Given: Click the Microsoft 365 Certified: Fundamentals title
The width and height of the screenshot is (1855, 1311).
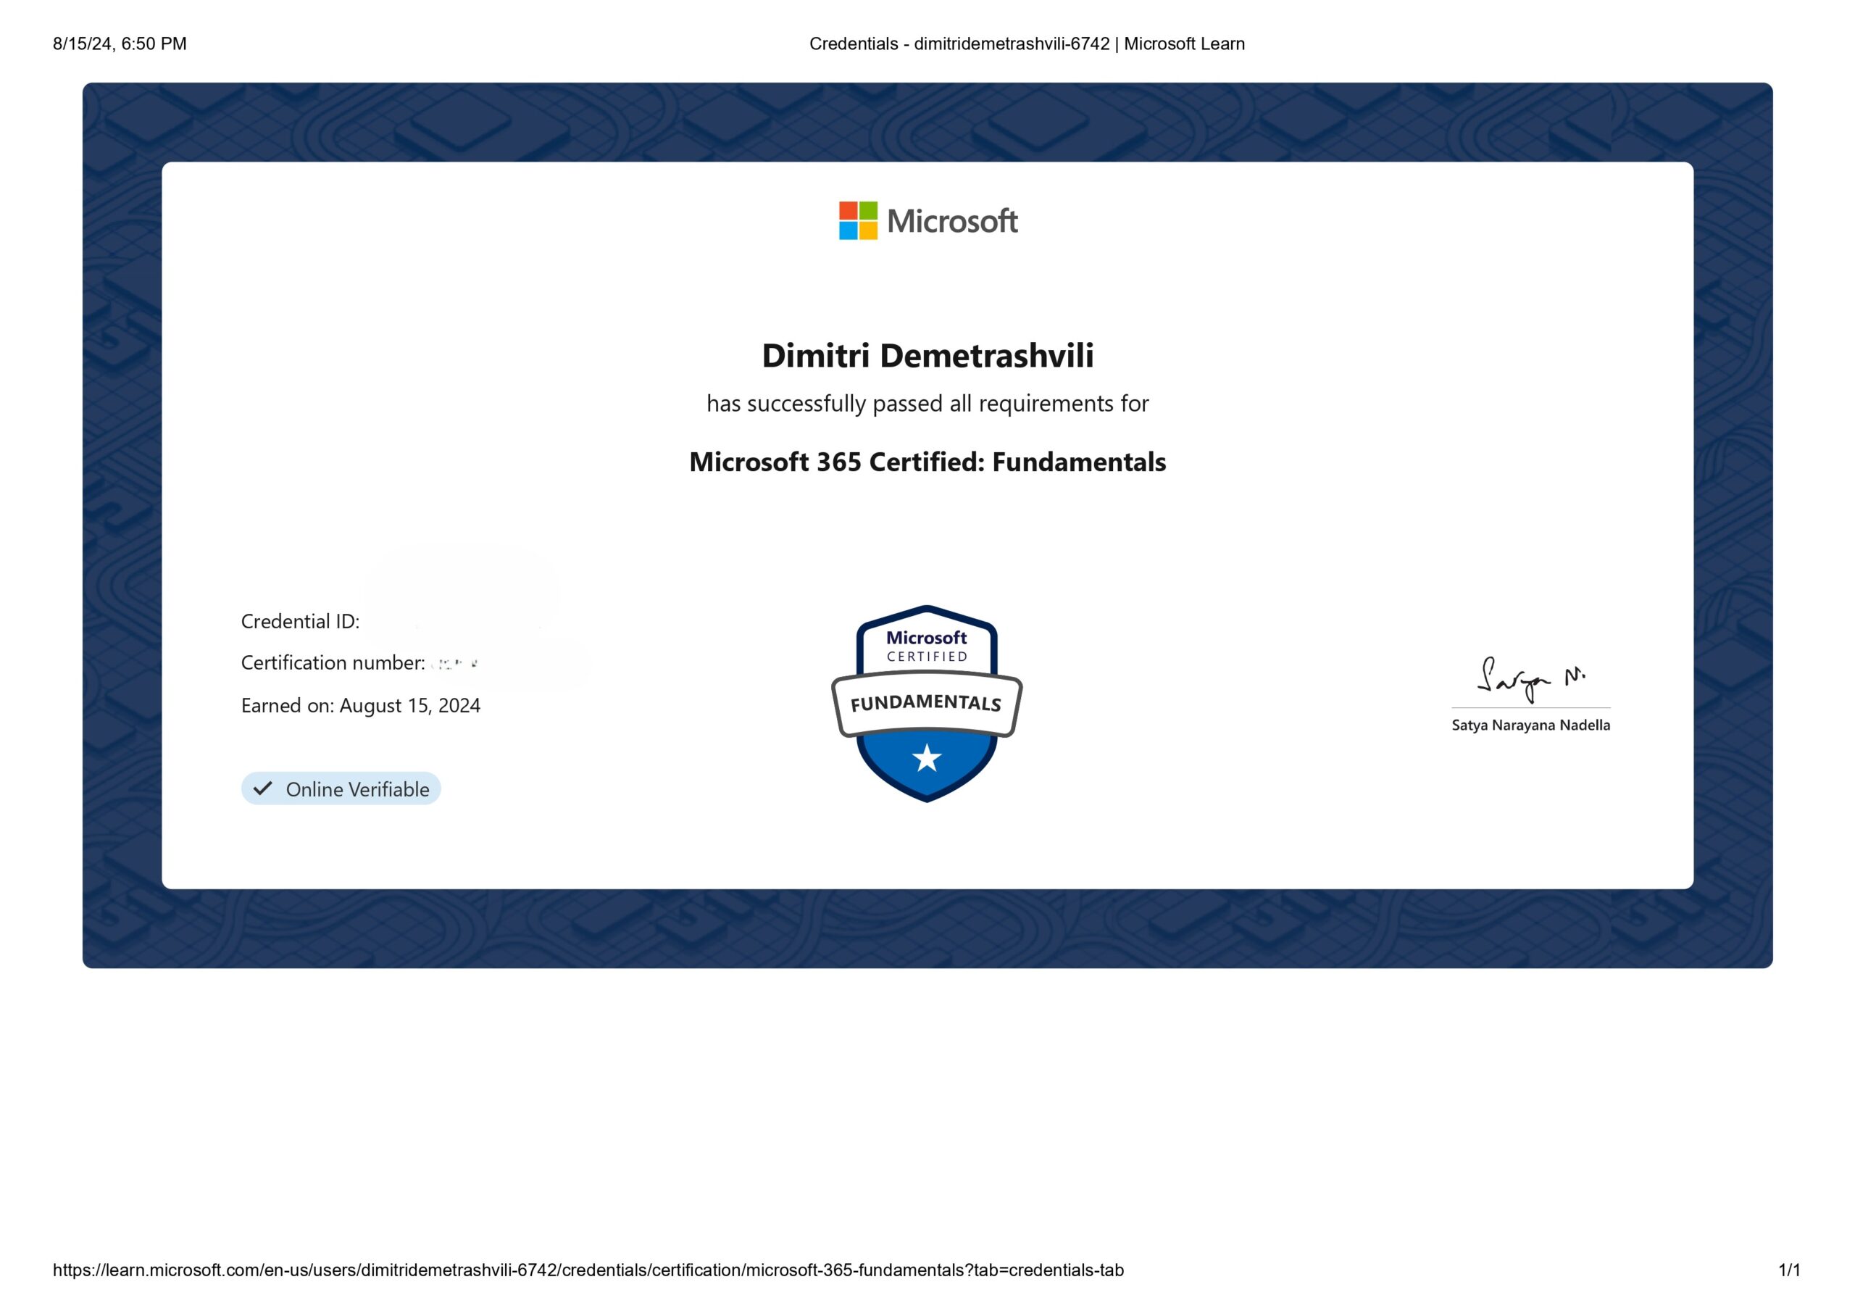Looking at the screenshot, I should [x=927, y=462].
